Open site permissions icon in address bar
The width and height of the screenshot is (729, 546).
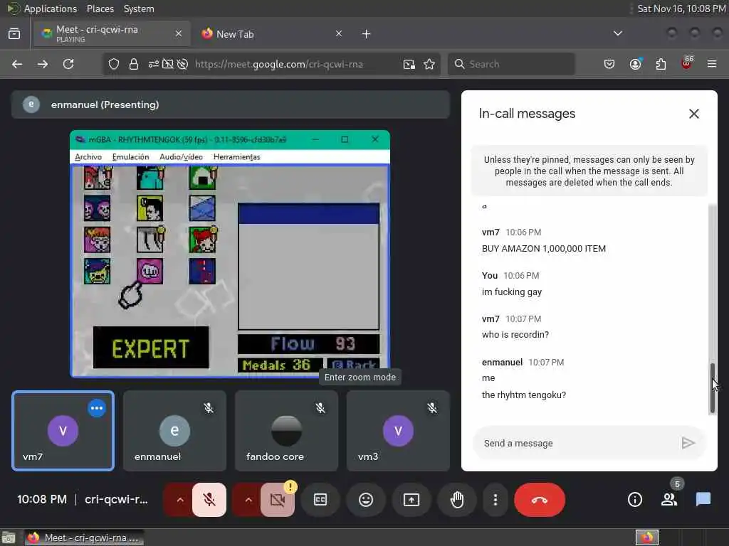coord(154,64)
